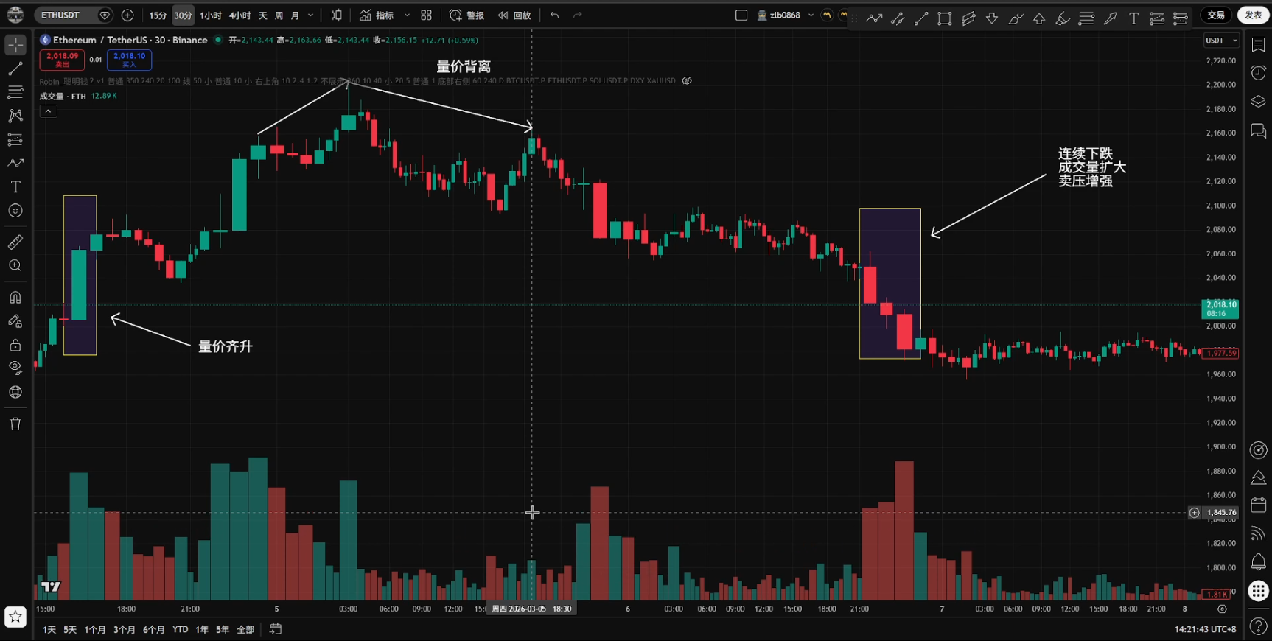This screenshot has height=641, width=1272.
Task: Select the 3个月 date range
Action: pyautogui.click(x=124, y=629)
